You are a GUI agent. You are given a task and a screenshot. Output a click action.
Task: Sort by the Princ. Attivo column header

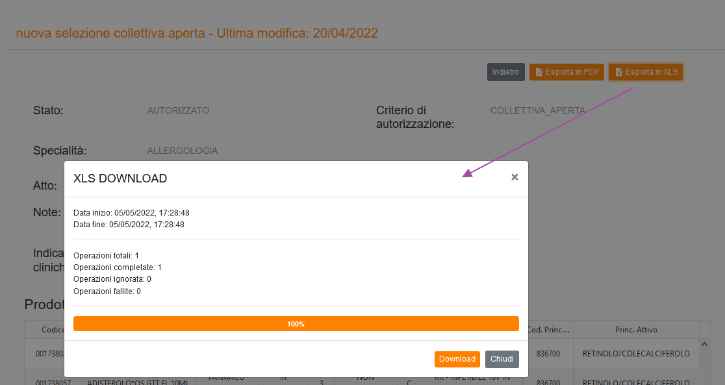click(x=636, y=330)
